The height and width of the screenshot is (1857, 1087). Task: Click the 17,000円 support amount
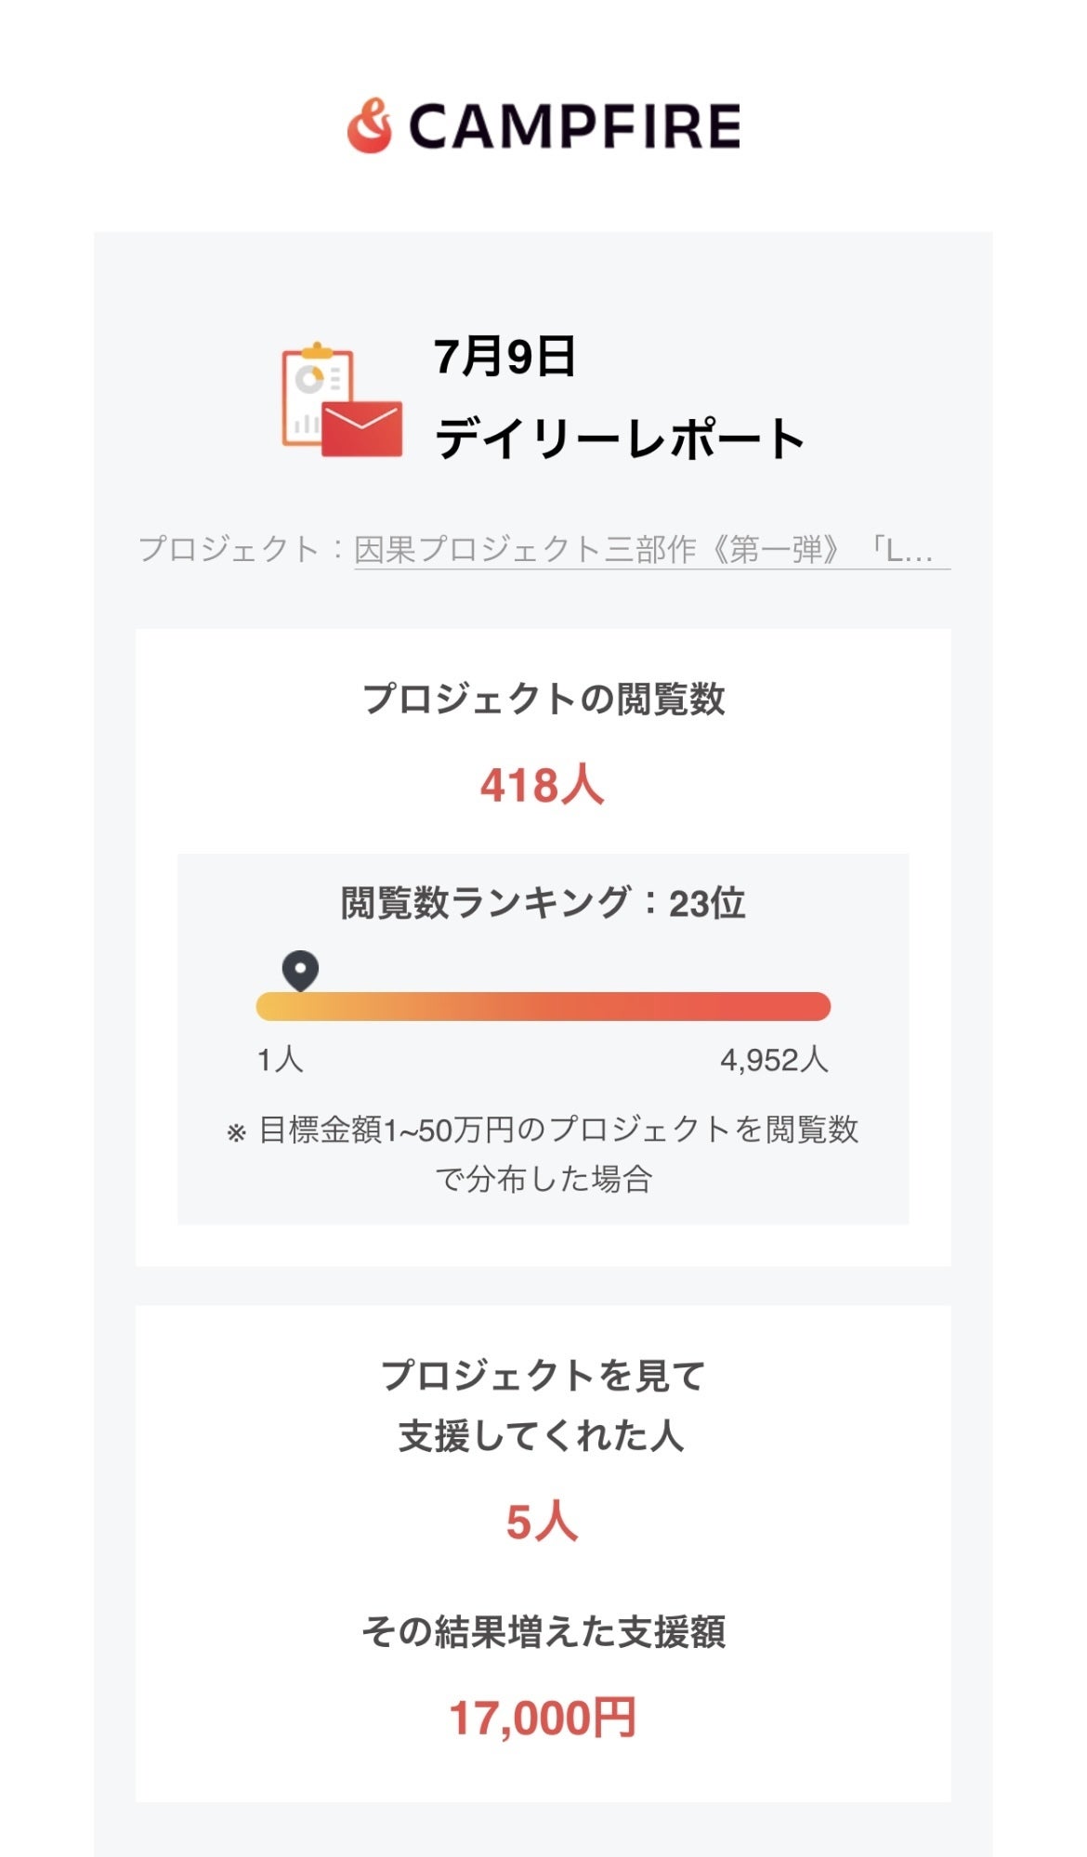point(543,1718)
